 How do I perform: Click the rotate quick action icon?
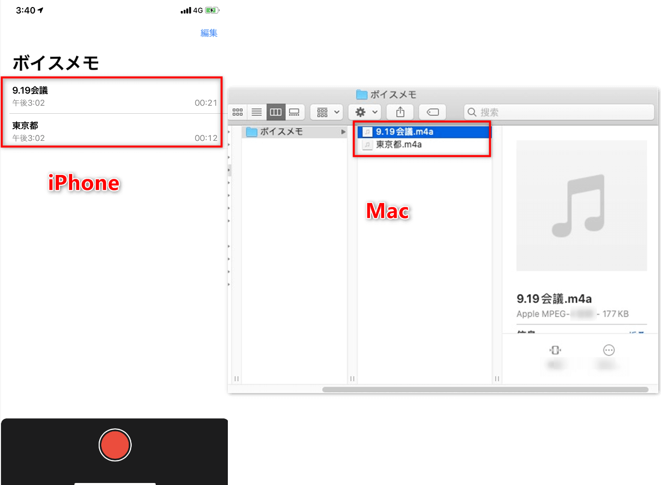coord(555,350)
